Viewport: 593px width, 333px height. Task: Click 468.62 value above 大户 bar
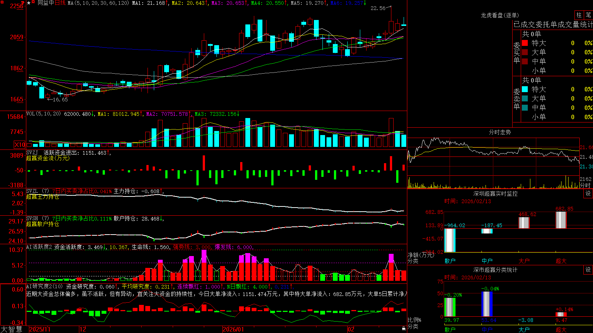(527, 214)
